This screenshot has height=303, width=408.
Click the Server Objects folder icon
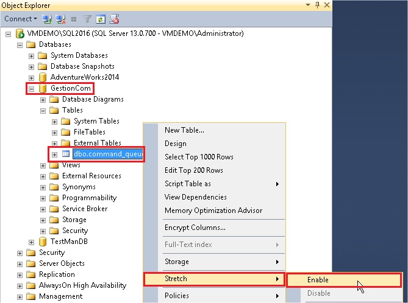click(30, 263)
